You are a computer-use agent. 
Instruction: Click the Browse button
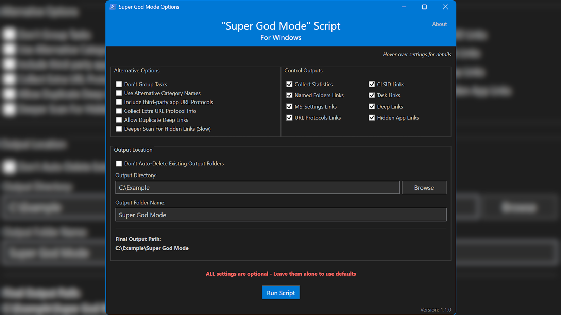(424, 187)
